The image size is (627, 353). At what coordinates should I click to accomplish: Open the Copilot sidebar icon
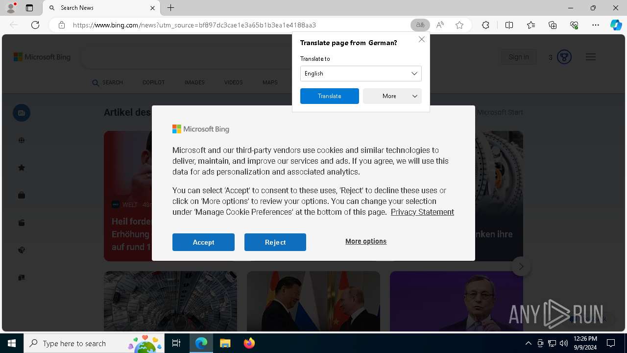(616, 25)
